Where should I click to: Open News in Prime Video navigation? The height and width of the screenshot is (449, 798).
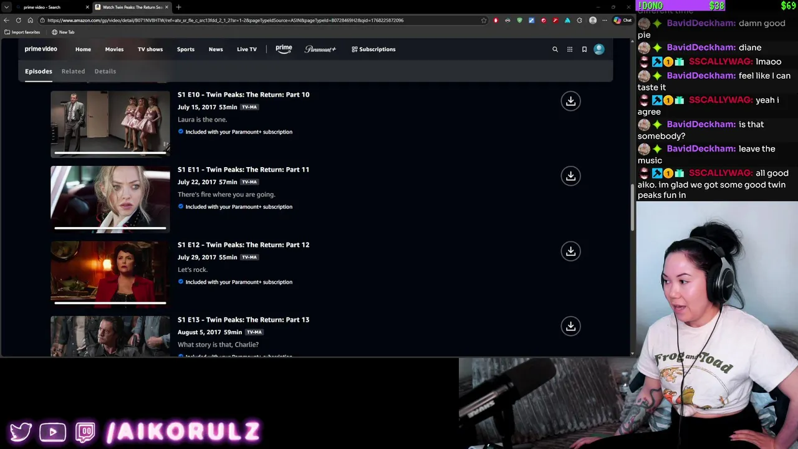tap(216, 49)
